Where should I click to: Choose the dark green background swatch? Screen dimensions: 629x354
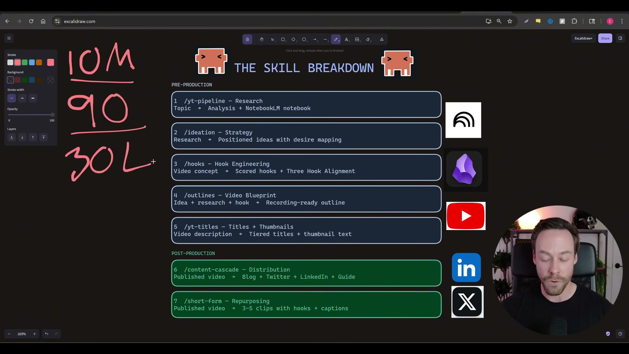pos(25,80)
